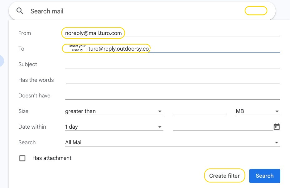290x188 pixels.
Task: Focus the 'Doesn't have' input field
Action: (x=172, y=96)
